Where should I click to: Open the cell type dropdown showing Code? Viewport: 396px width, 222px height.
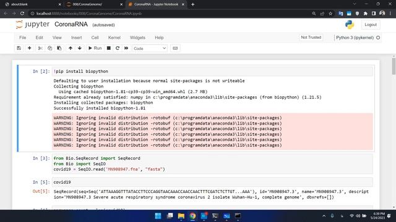pos(150,48)
